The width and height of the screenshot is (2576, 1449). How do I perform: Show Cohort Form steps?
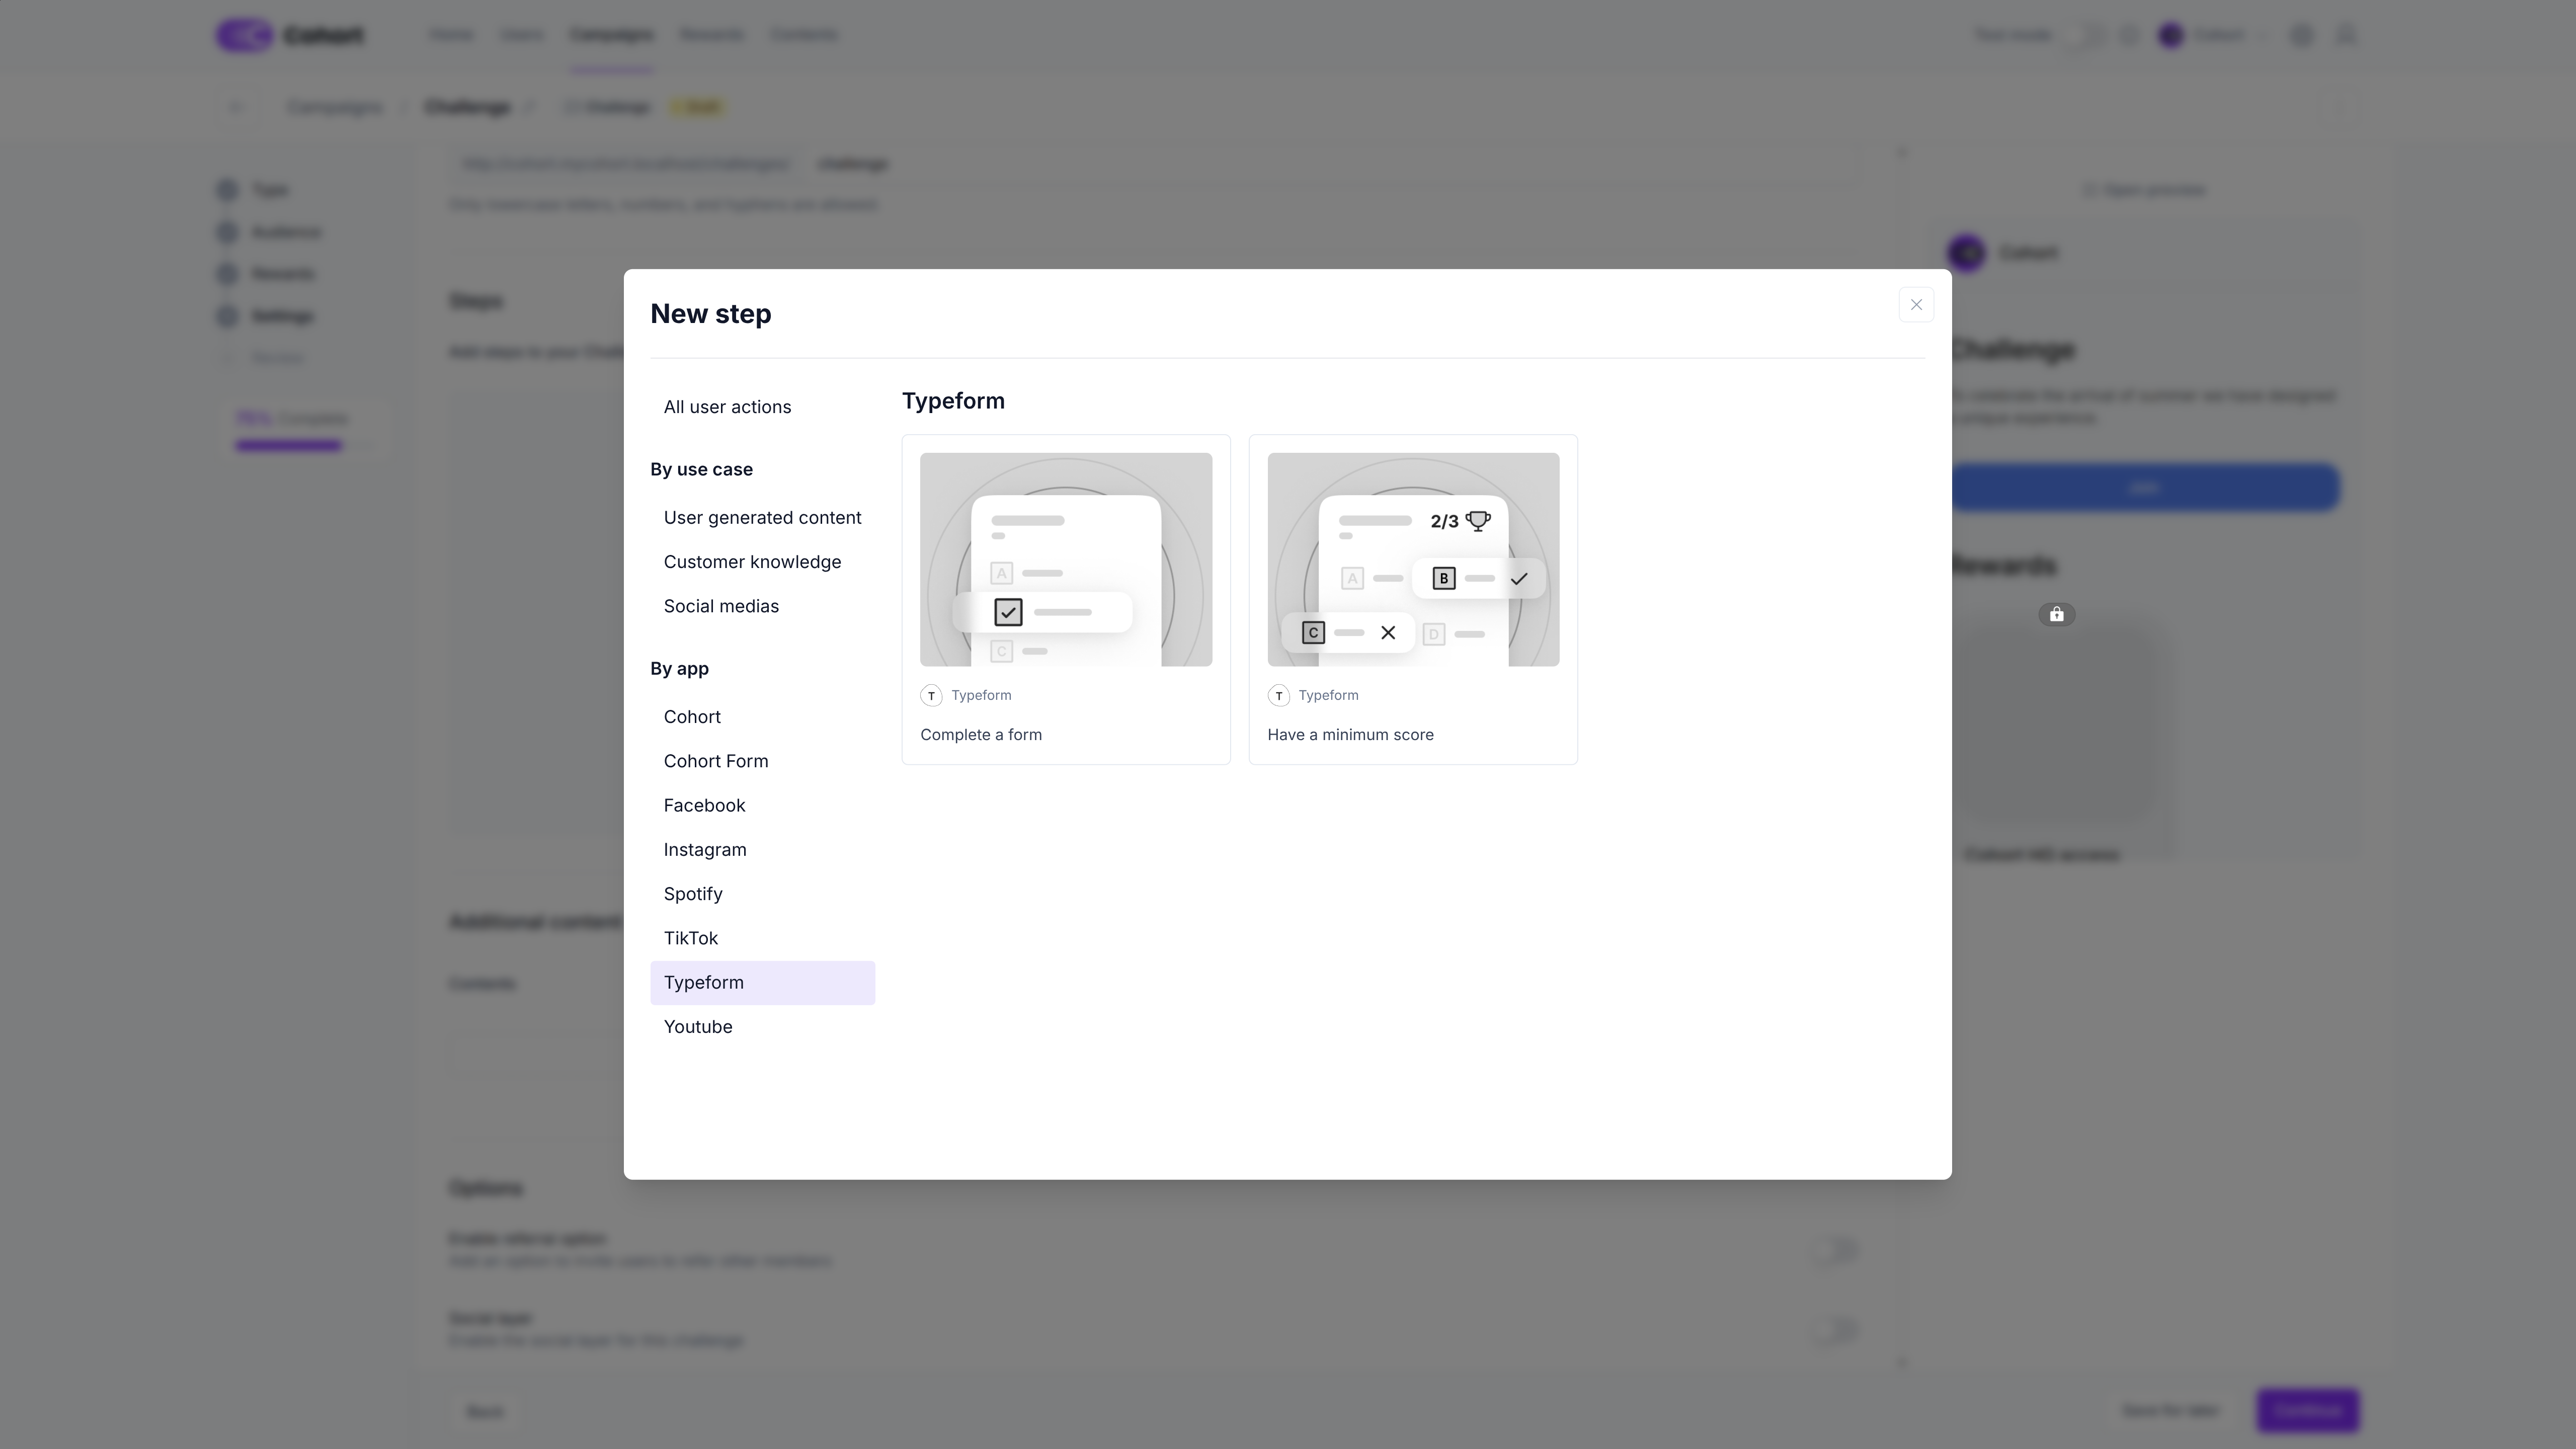coord(716,761)
